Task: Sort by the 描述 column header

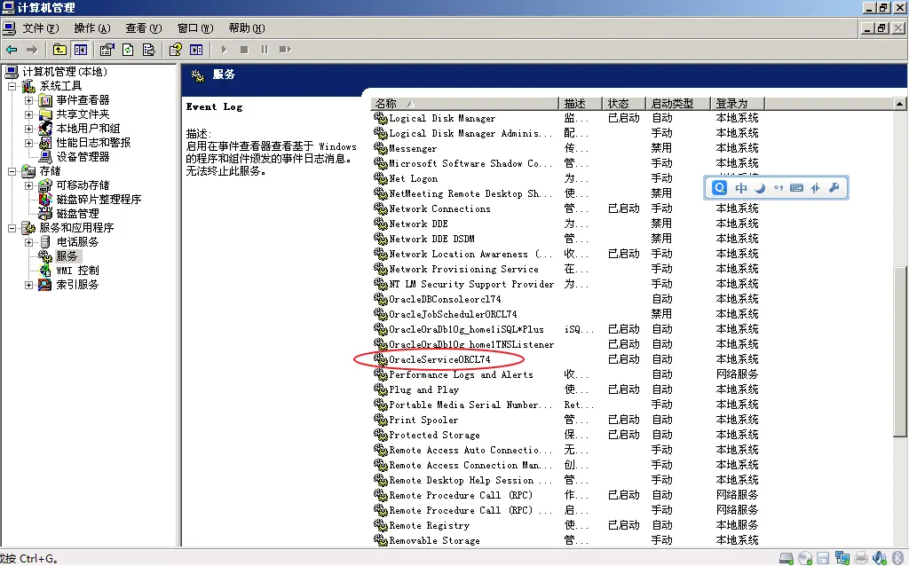Action: (x=581, y=104)
